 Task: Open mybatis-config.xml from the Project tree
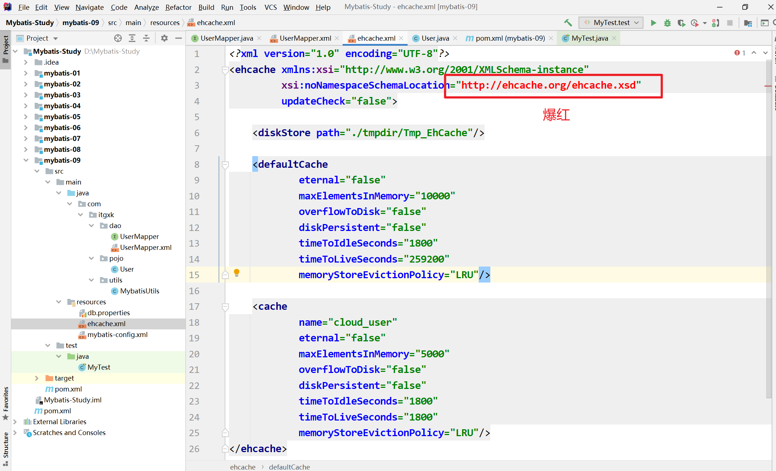[x=118, y=334]
